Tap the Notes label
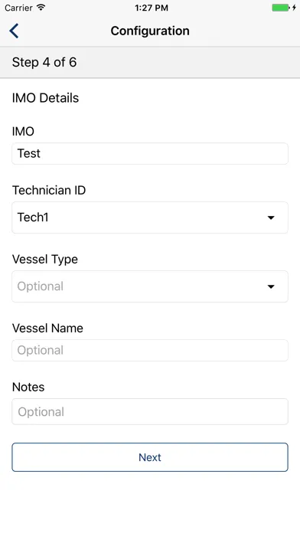Viewport: 300px width, 533px height. tap(28, 387)
